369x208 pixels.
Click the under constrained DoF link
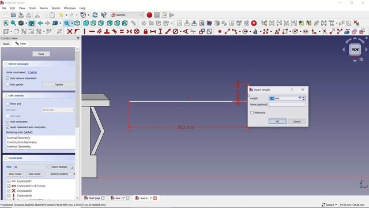[32, 72]
